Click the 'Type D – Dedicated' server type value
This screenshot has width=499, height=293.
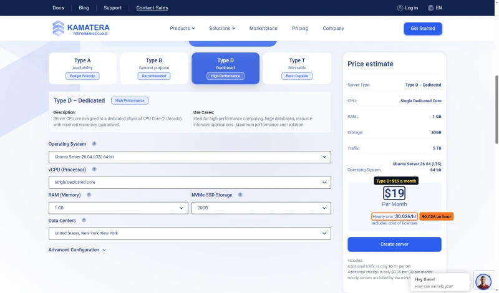[423, 85]
